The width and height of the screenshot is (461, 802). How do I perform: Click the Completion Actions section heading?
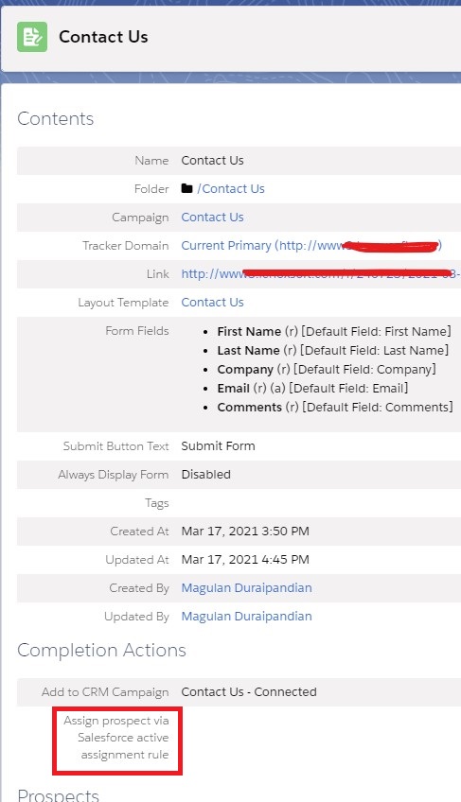pos(101,650)
